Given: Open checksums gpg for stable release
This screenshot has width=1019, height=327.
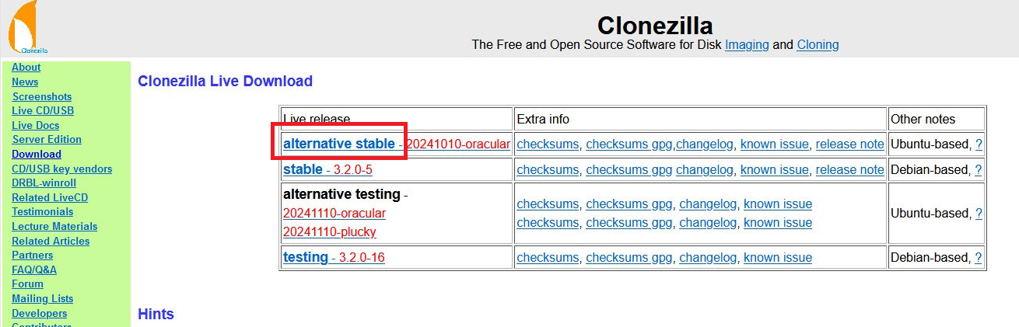Looking at the screenshot, I should point(629,169).
